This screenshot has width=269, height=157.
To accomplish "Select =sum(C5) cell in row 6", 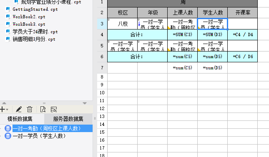I will [182, 57].
